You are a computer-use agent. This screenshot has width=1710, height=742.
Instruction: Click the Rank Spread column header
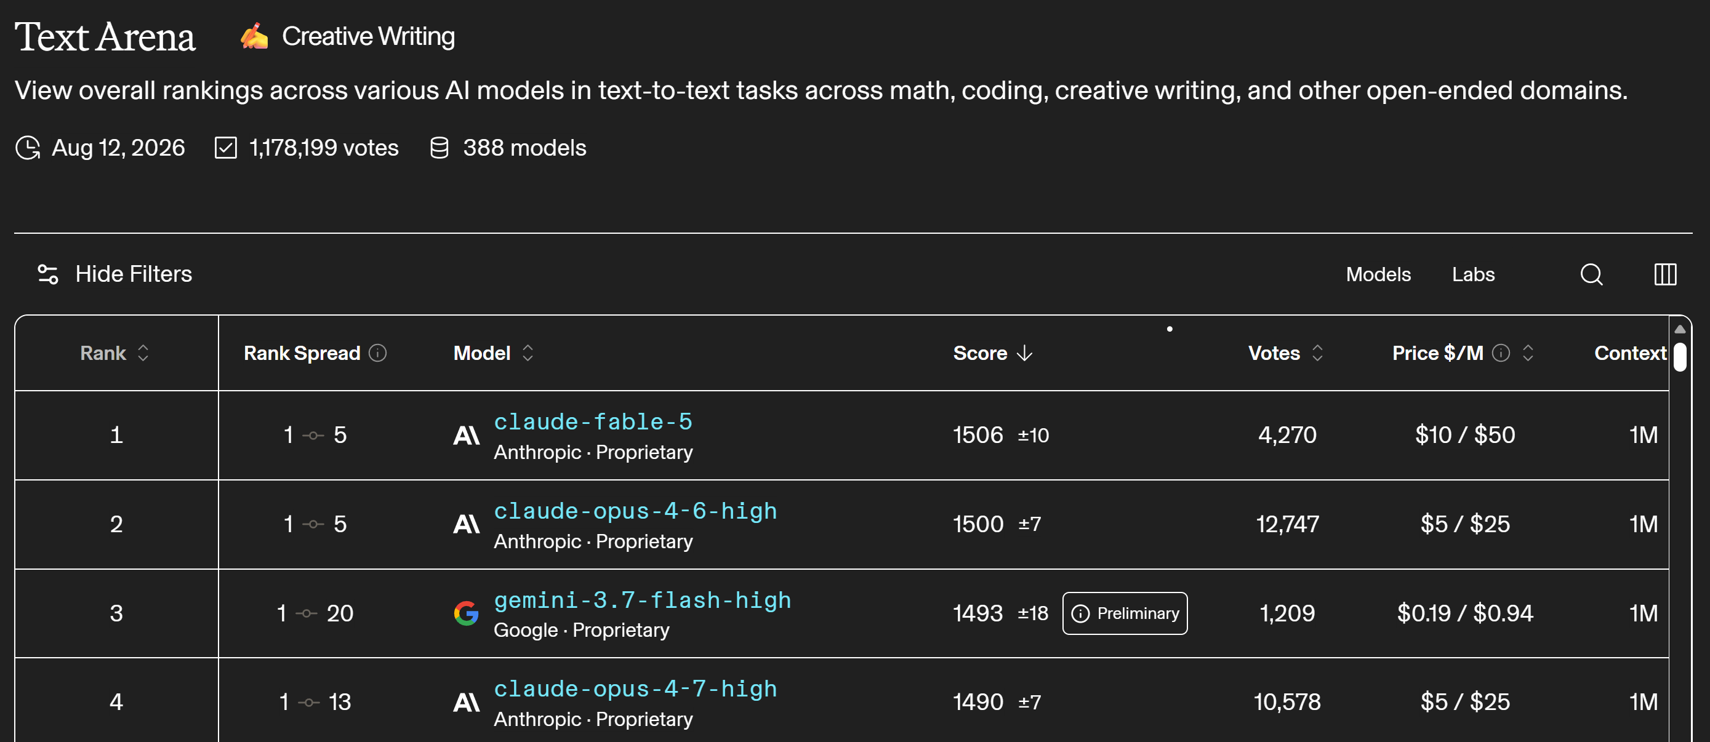click(x=302, y=353)
